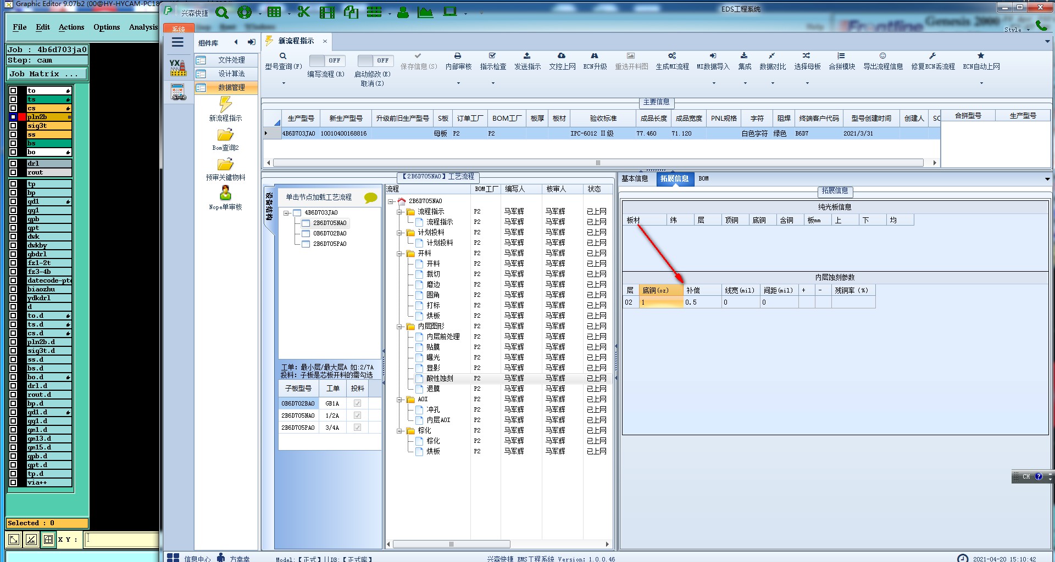1055x562 pixels.
Task: Click the green area chart icon in the top toolbar
Action: tap(425, 12)
